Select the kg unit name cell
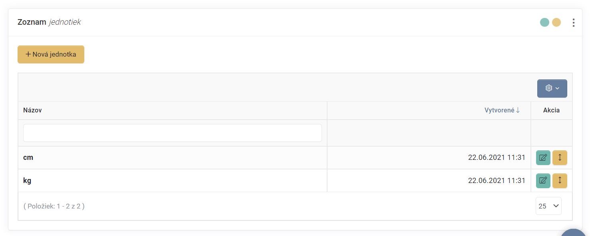 [x=27, y=181]
